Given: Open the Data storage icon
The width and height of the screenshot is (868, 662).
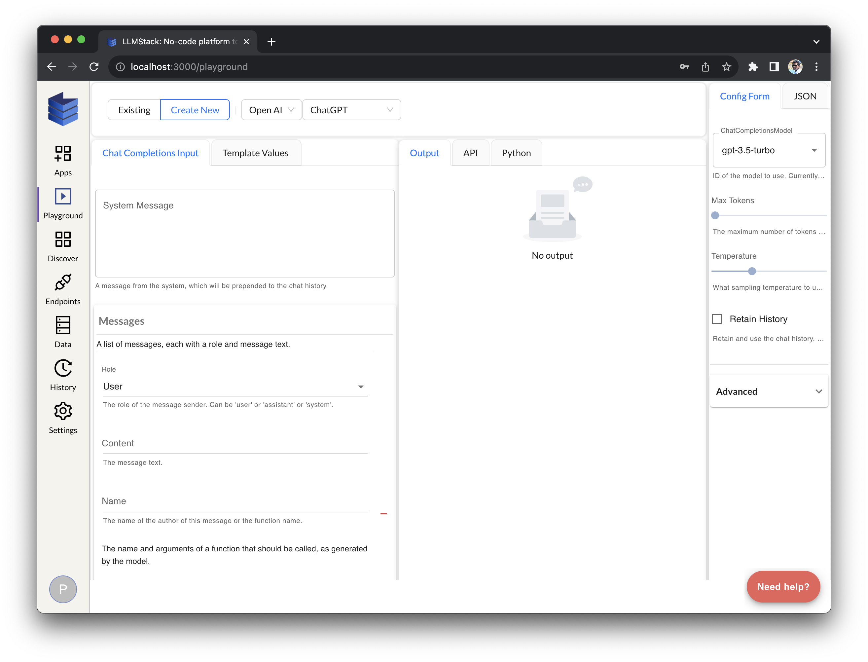Looking at the screenshot, I should [x=63, y=325].
